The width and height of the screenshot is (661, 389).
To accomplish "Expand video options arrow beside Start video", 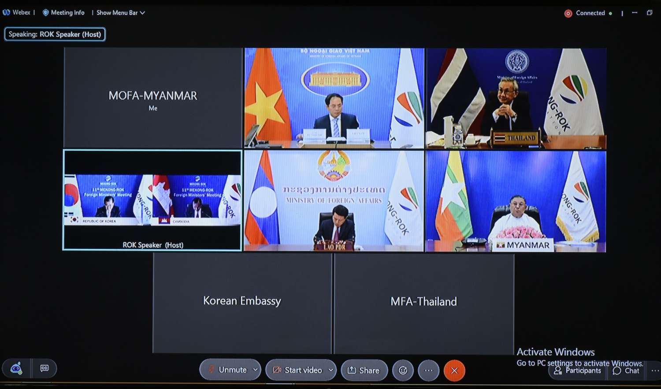I will point(330,370).
